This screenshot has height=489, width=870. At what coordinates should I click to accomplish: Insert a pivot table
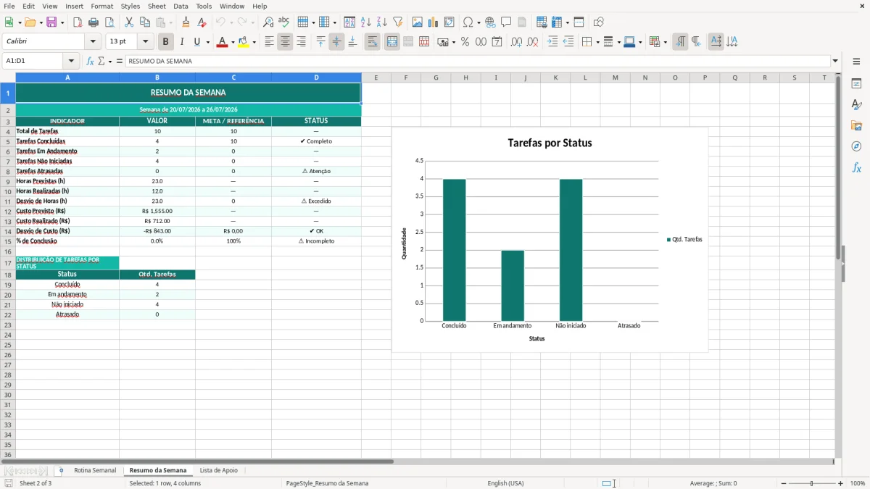pyautogui.click(x=449, y=22)
